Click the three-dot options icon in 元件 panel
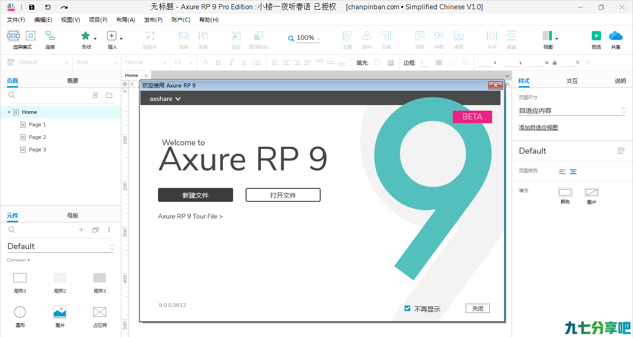633x337 pixels. point(109,230)
